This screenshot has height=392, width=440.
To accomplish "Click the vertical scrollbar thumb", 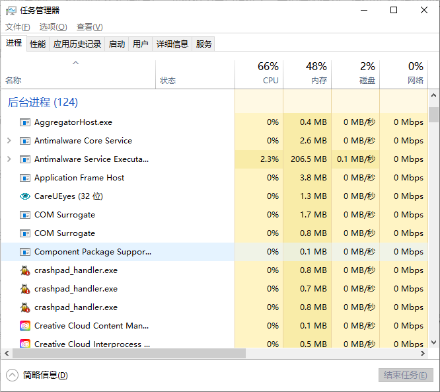I will coord(433,114).
